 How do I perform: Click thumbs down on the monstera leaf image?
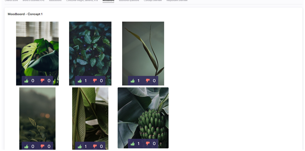(x=42, y=81)
